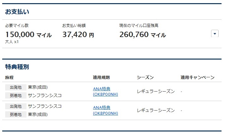
Task: Click the 出発地 tag beside 東京(成田)
Action: 16,87
